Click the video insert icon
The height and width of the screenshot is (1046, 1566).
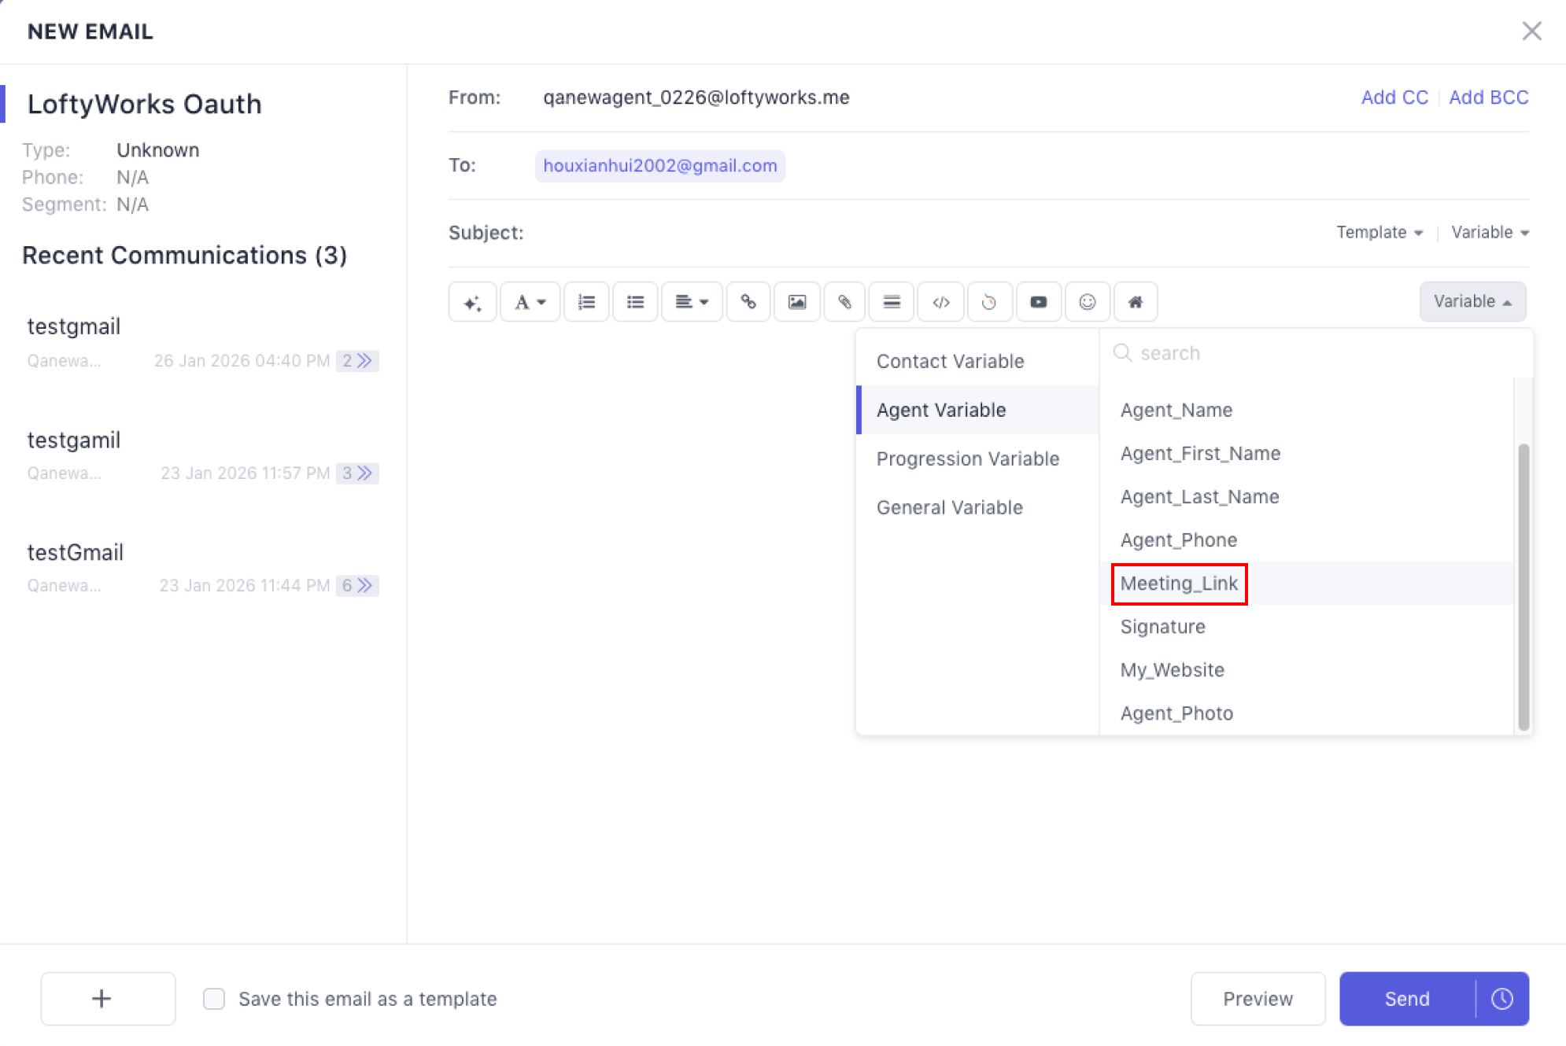(x=1038, y=302)
